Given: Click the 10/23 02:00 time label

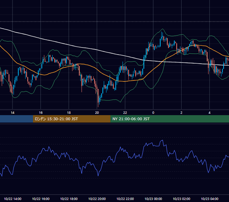Looking at the screenshot, I should 182,199.
